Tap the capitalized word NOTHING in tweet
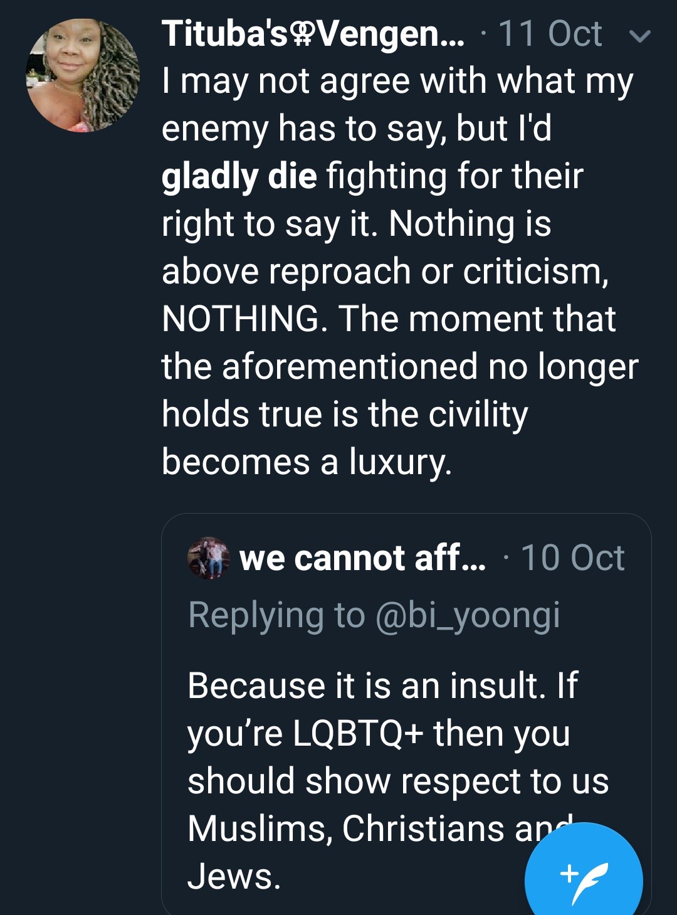 pyautogui.click(x=240, y=319)
